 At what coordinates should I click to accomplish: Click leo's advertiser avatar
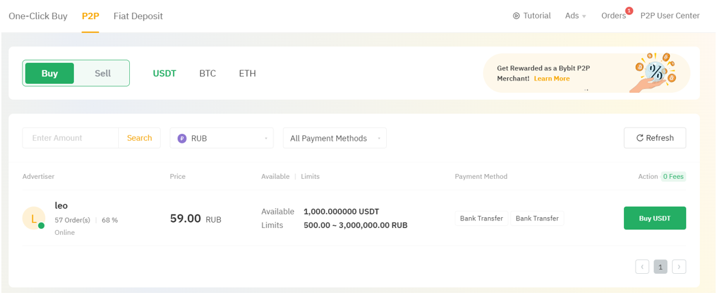[x=33, y=219]
